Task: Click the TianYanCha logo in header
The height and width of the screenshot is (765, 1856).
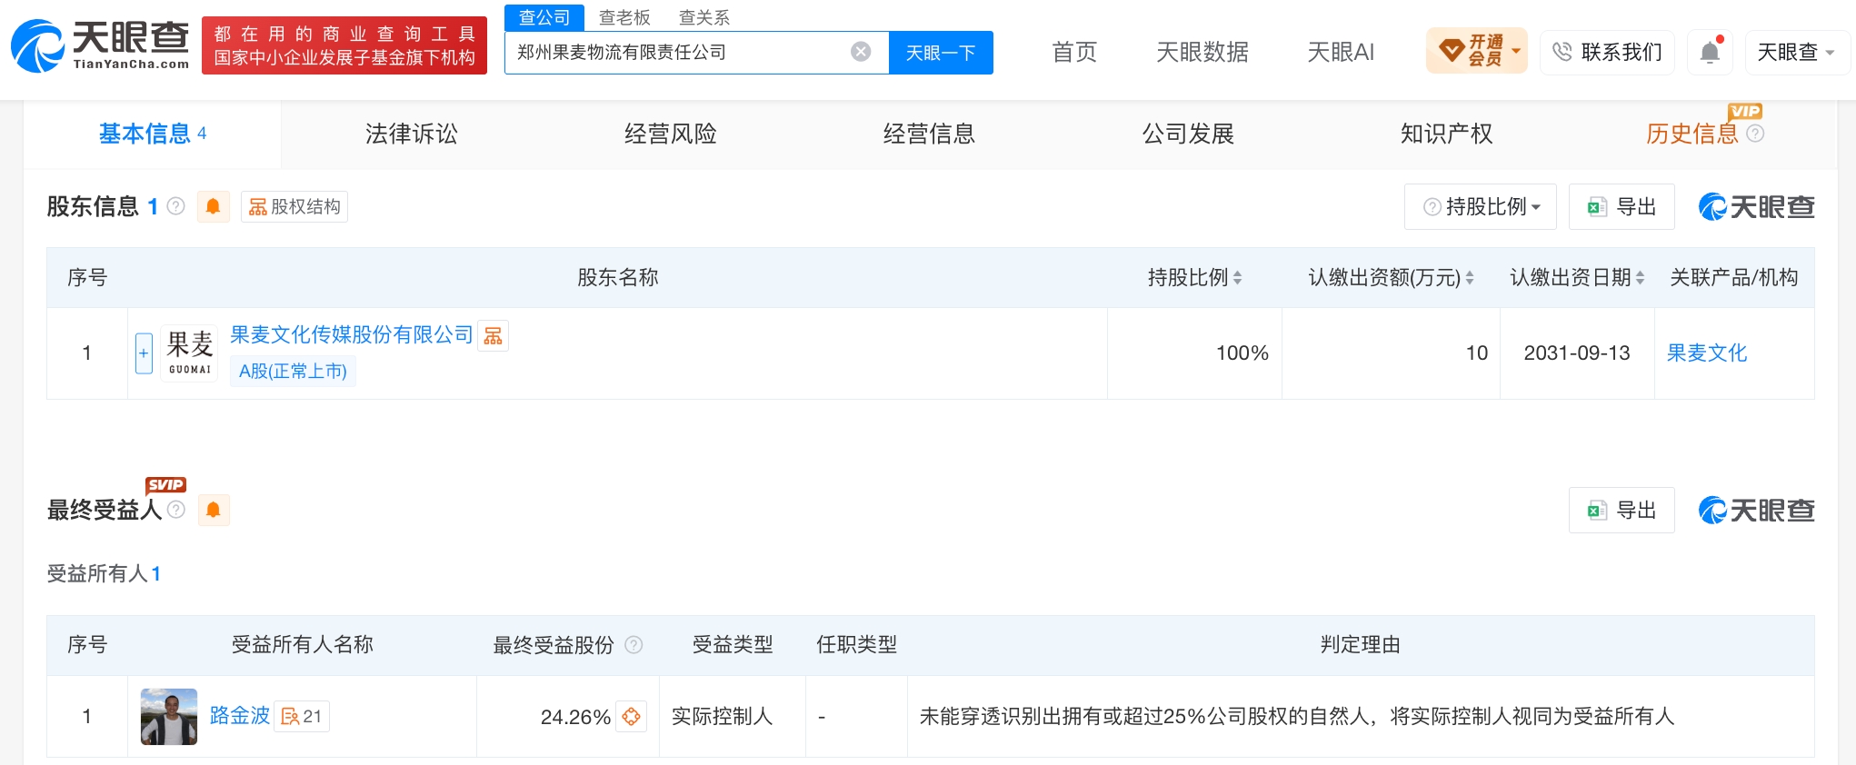Action: coord(100,45)
